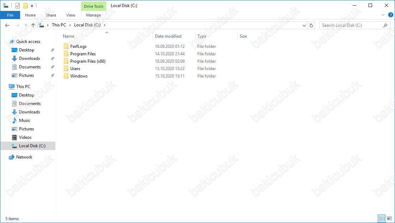Open the Customize Quick Access Toolbar dropdown
Screen dimensions: 395x223
click(32, 6)
